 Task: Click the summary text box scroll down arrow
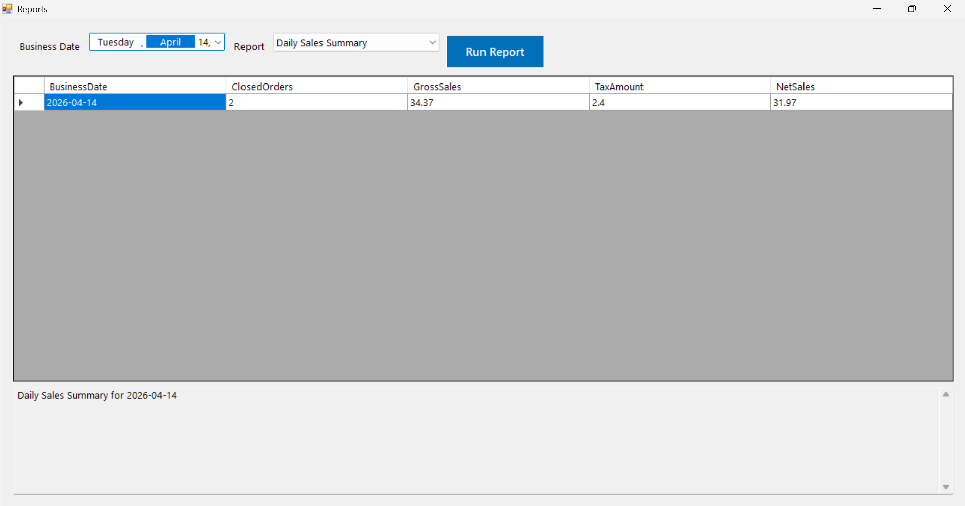coord(946,487)
